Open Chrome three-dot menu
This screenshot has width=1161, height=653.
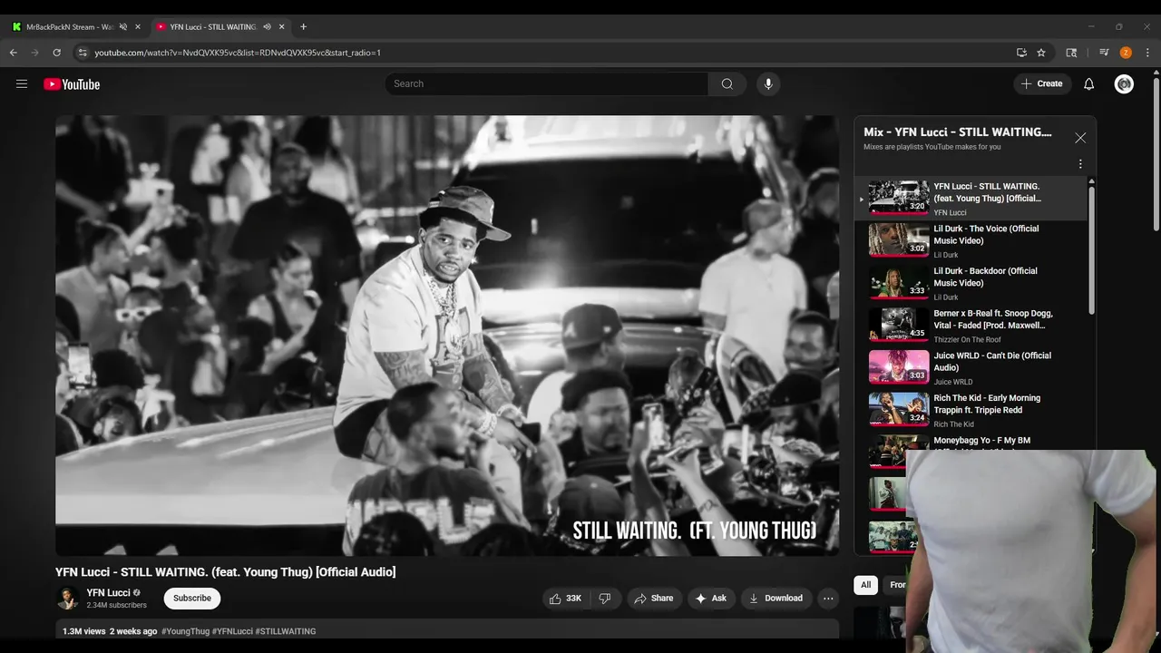pyautogui.click(x=1146, y=53)
